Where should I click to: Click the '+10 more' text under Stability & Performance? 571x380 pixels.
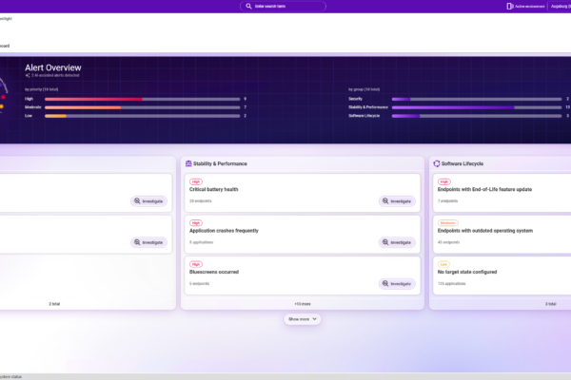click(x=303, y=304)
